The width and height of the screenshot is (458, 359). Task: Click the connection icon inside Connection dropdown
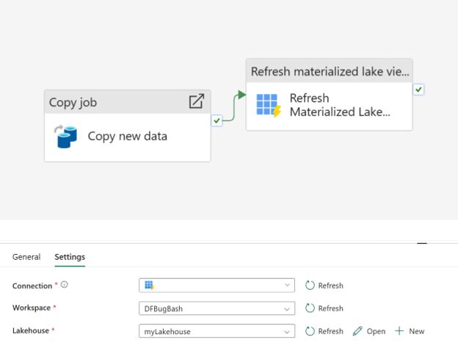tap(149, 285)
